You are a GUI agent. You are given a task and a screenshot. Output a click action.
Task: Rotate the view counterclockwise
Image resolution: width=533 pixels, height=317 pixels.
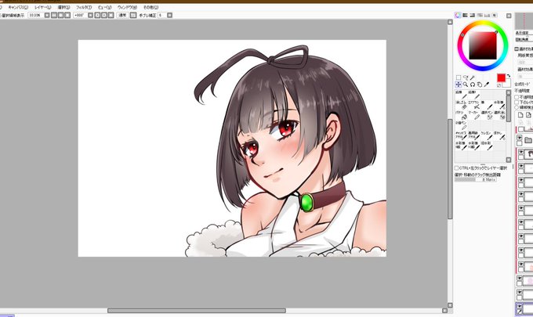pos(97,16)
